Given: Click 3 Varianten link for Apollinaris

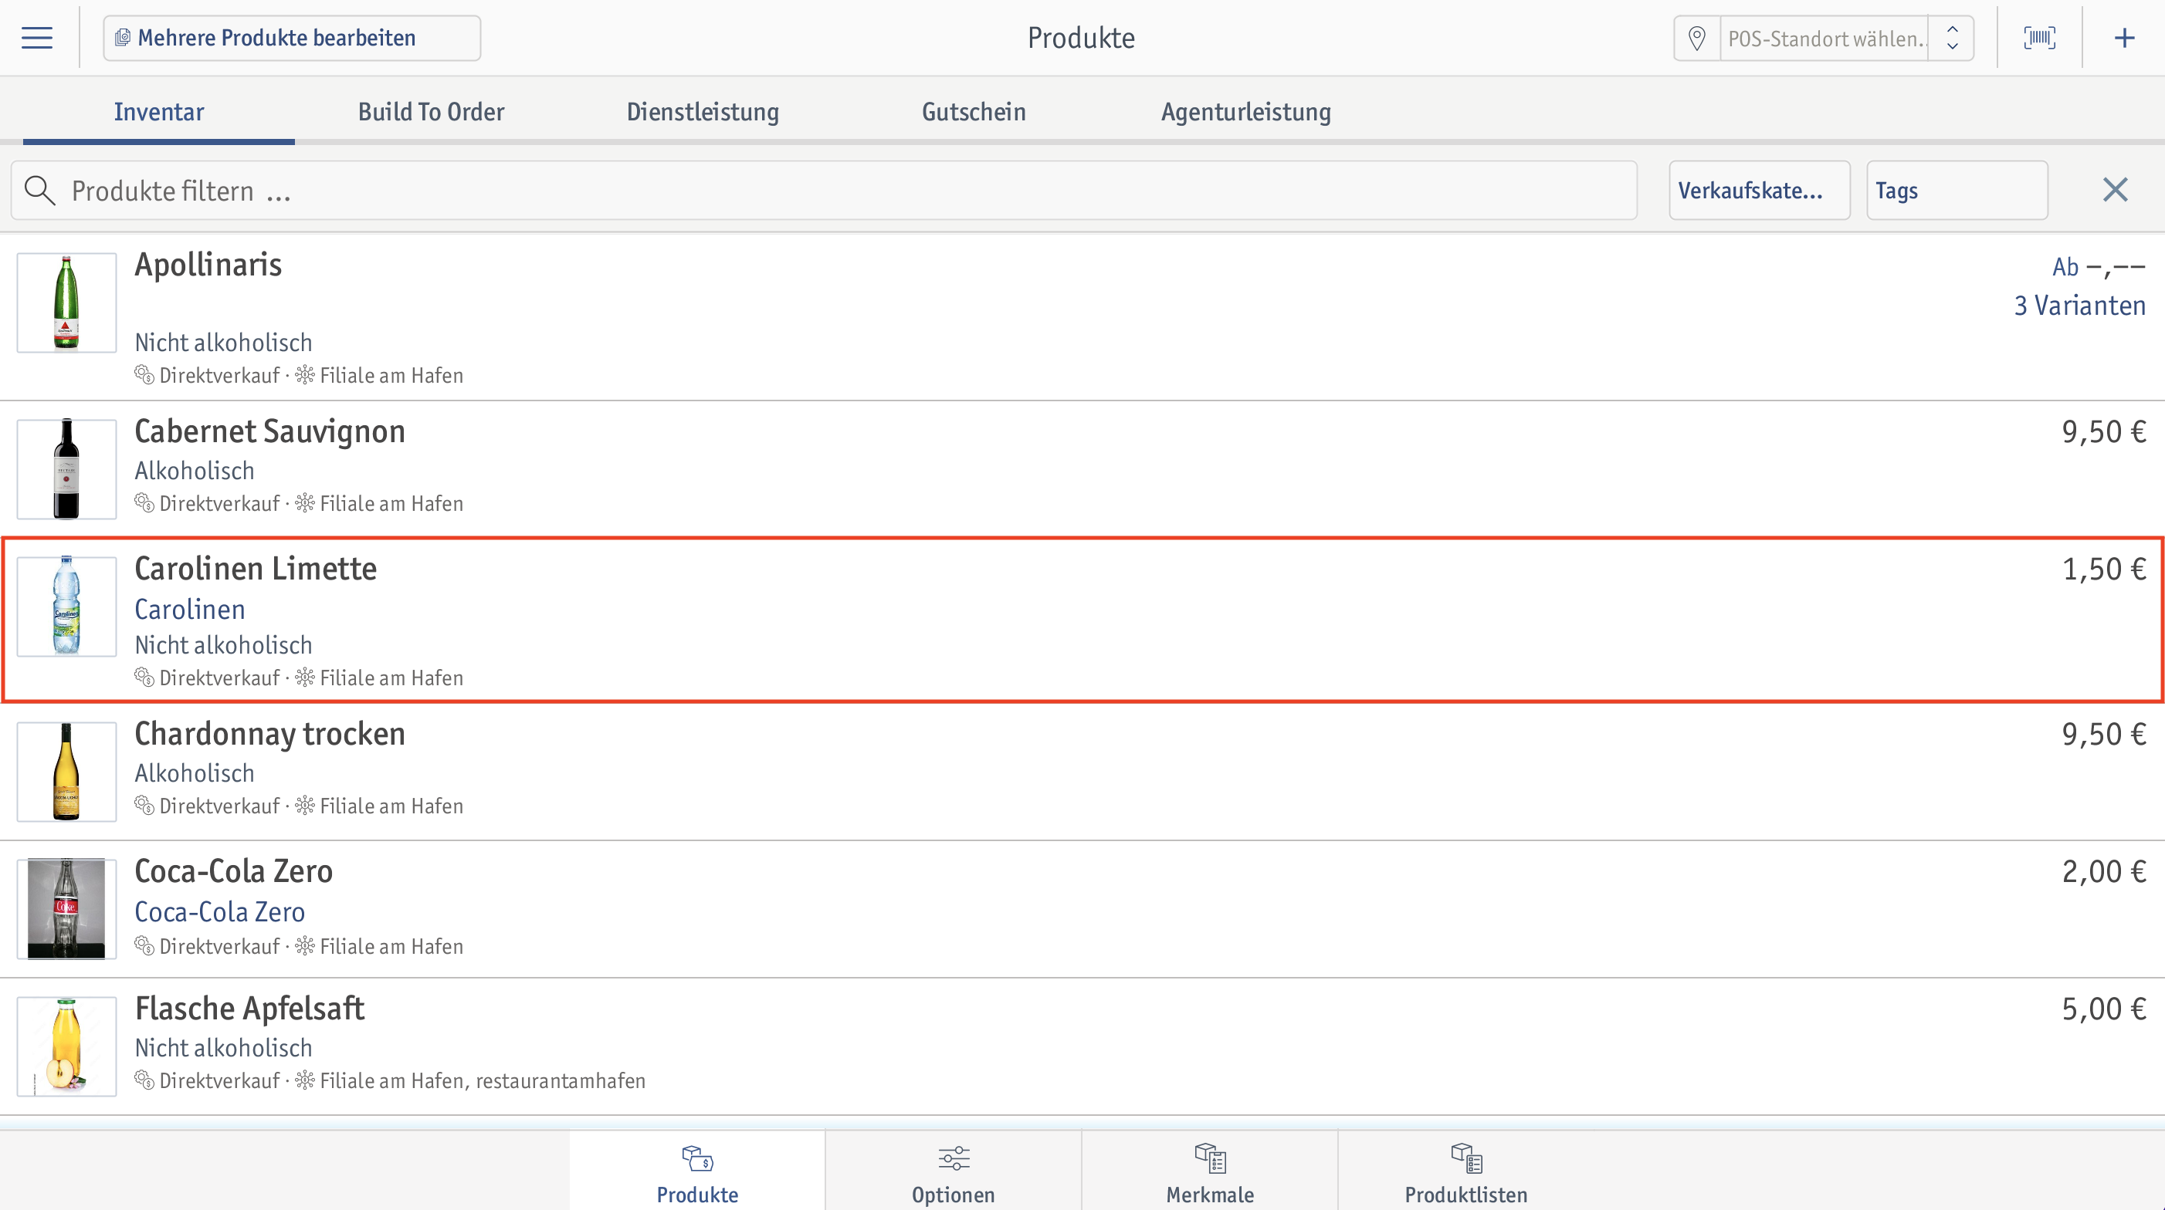Looking at the screenshot, I should point(2079,306).
